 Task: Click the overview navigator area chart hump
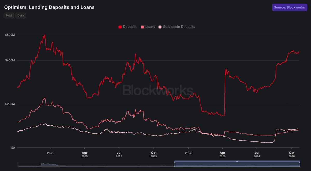coord(49,165)
